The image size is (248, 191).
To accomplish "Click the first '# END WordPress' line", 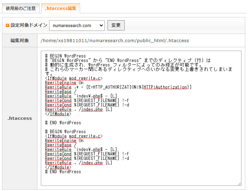I will pyautogui.click(x=63, y=123).
